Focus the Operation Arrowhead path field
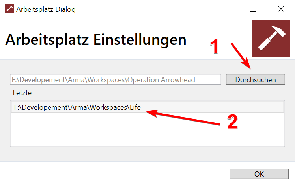The image size is (295, 186). (x=116, y=79)
